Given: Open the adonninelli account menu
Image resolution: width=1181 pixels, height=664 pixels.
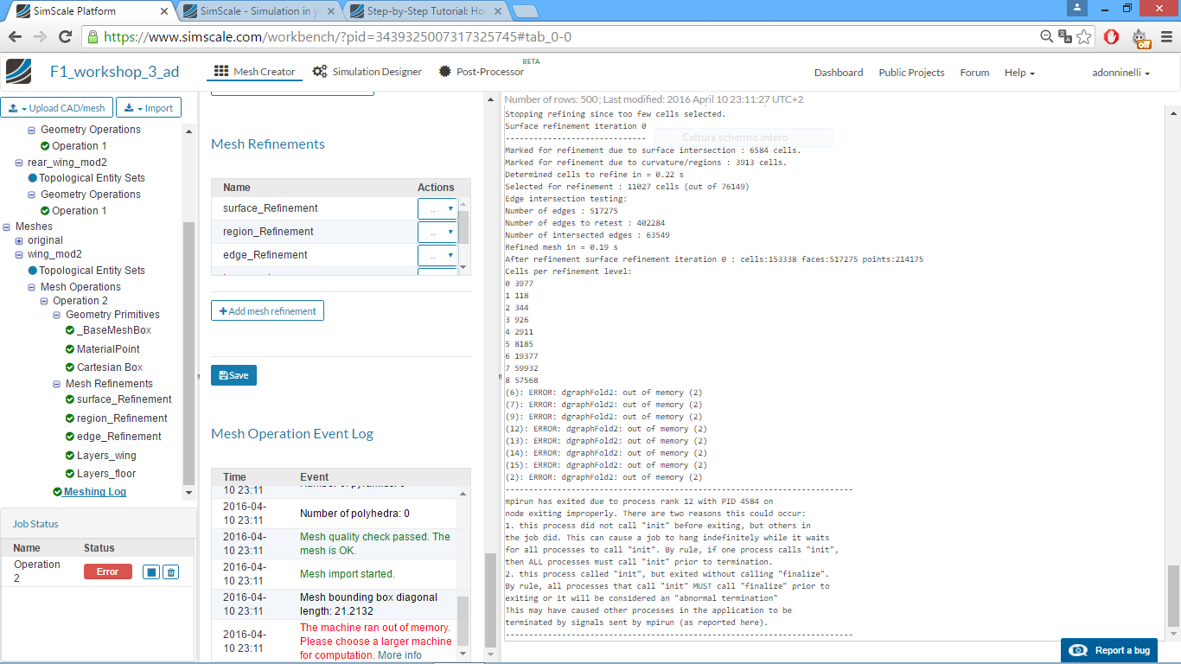Looking at the screenshot, I should 1120,73.
